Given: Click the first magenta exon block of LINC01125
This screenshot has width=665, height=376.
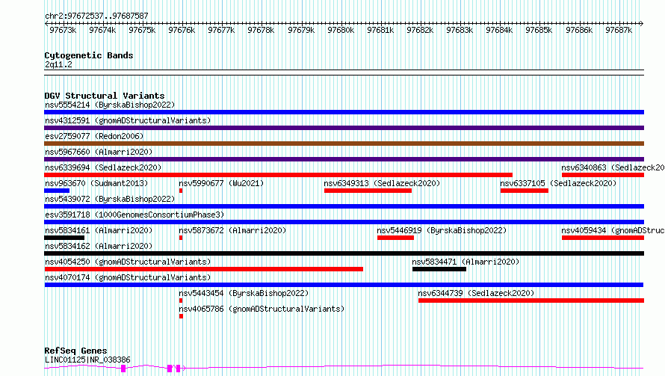Looking at the screenshot, I should [123, 369].
